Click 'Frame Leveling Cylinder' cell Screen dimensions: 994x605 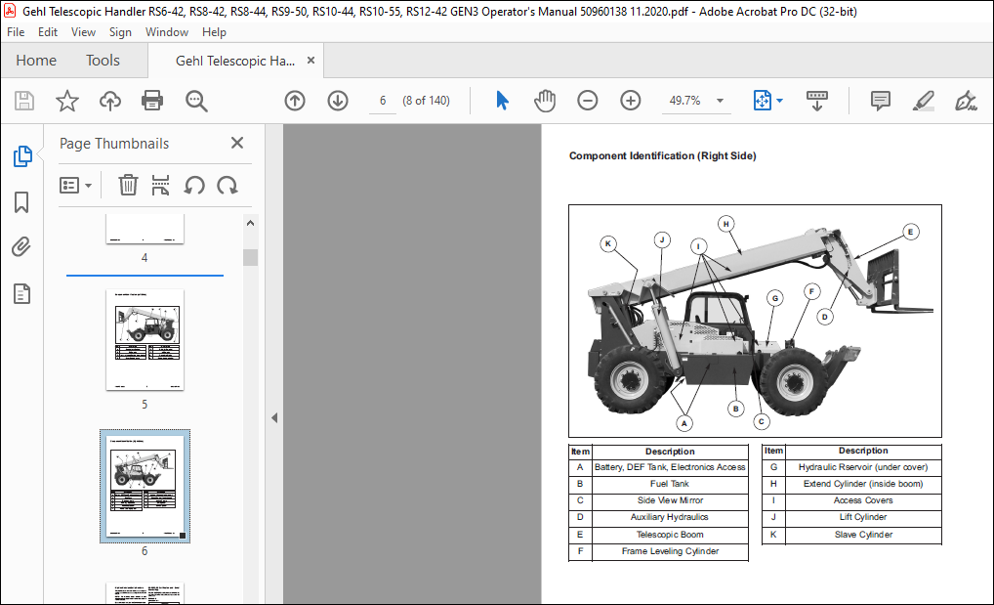670,551
